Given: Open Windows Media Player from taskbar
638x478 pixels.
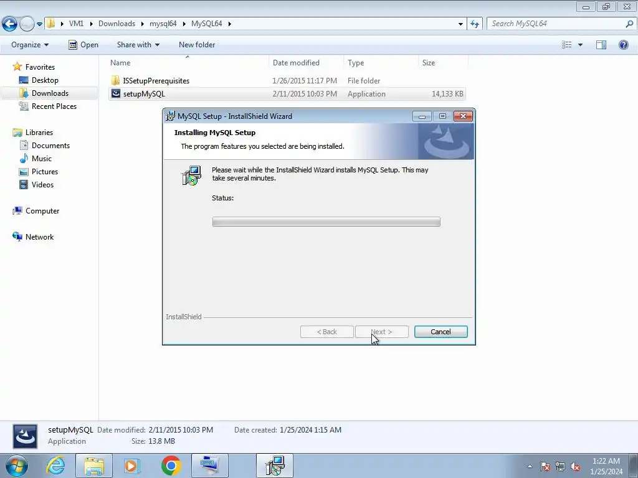Looking at the screenshot, I should coord(132,466).
